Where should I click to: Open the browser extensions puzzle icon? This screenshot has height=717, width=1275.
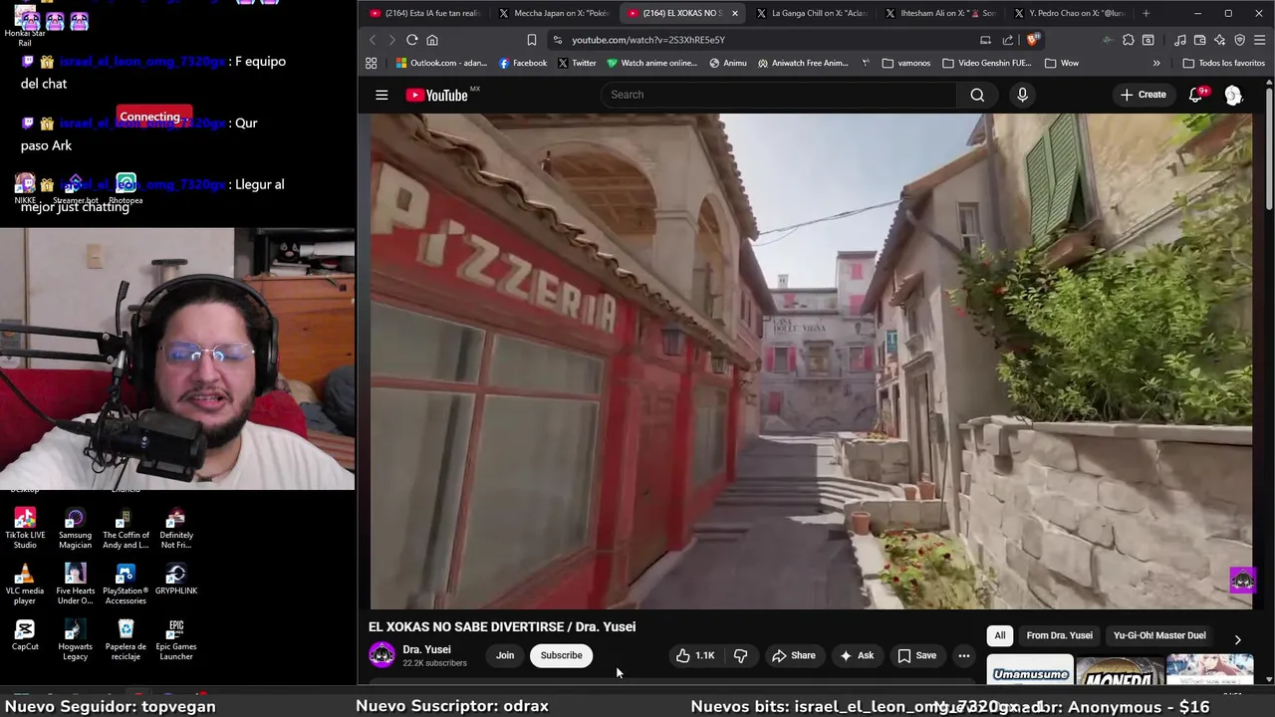(x=1128, y=40)
